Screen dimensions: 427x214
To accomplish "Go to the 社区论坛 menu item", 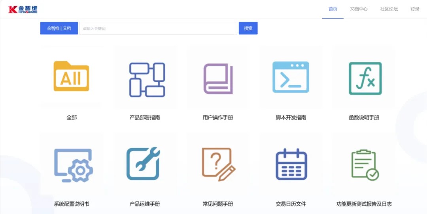I will point(389,9).
